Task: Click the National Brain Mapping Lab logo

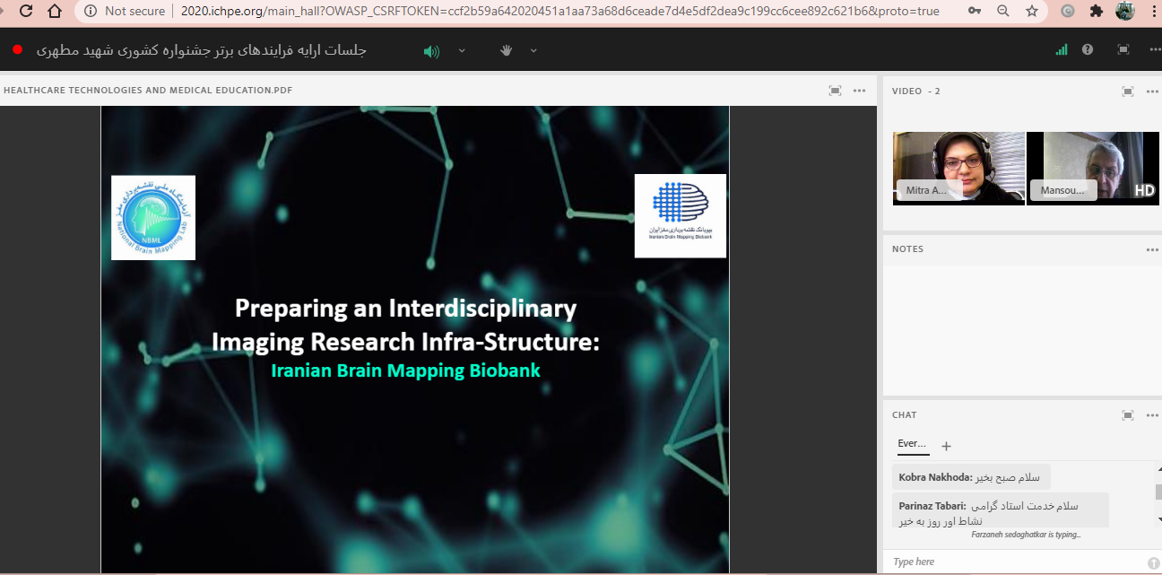Action: [153, 218]
